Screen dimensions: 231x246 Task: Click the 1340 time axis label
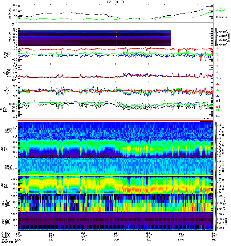pos(181,240)
